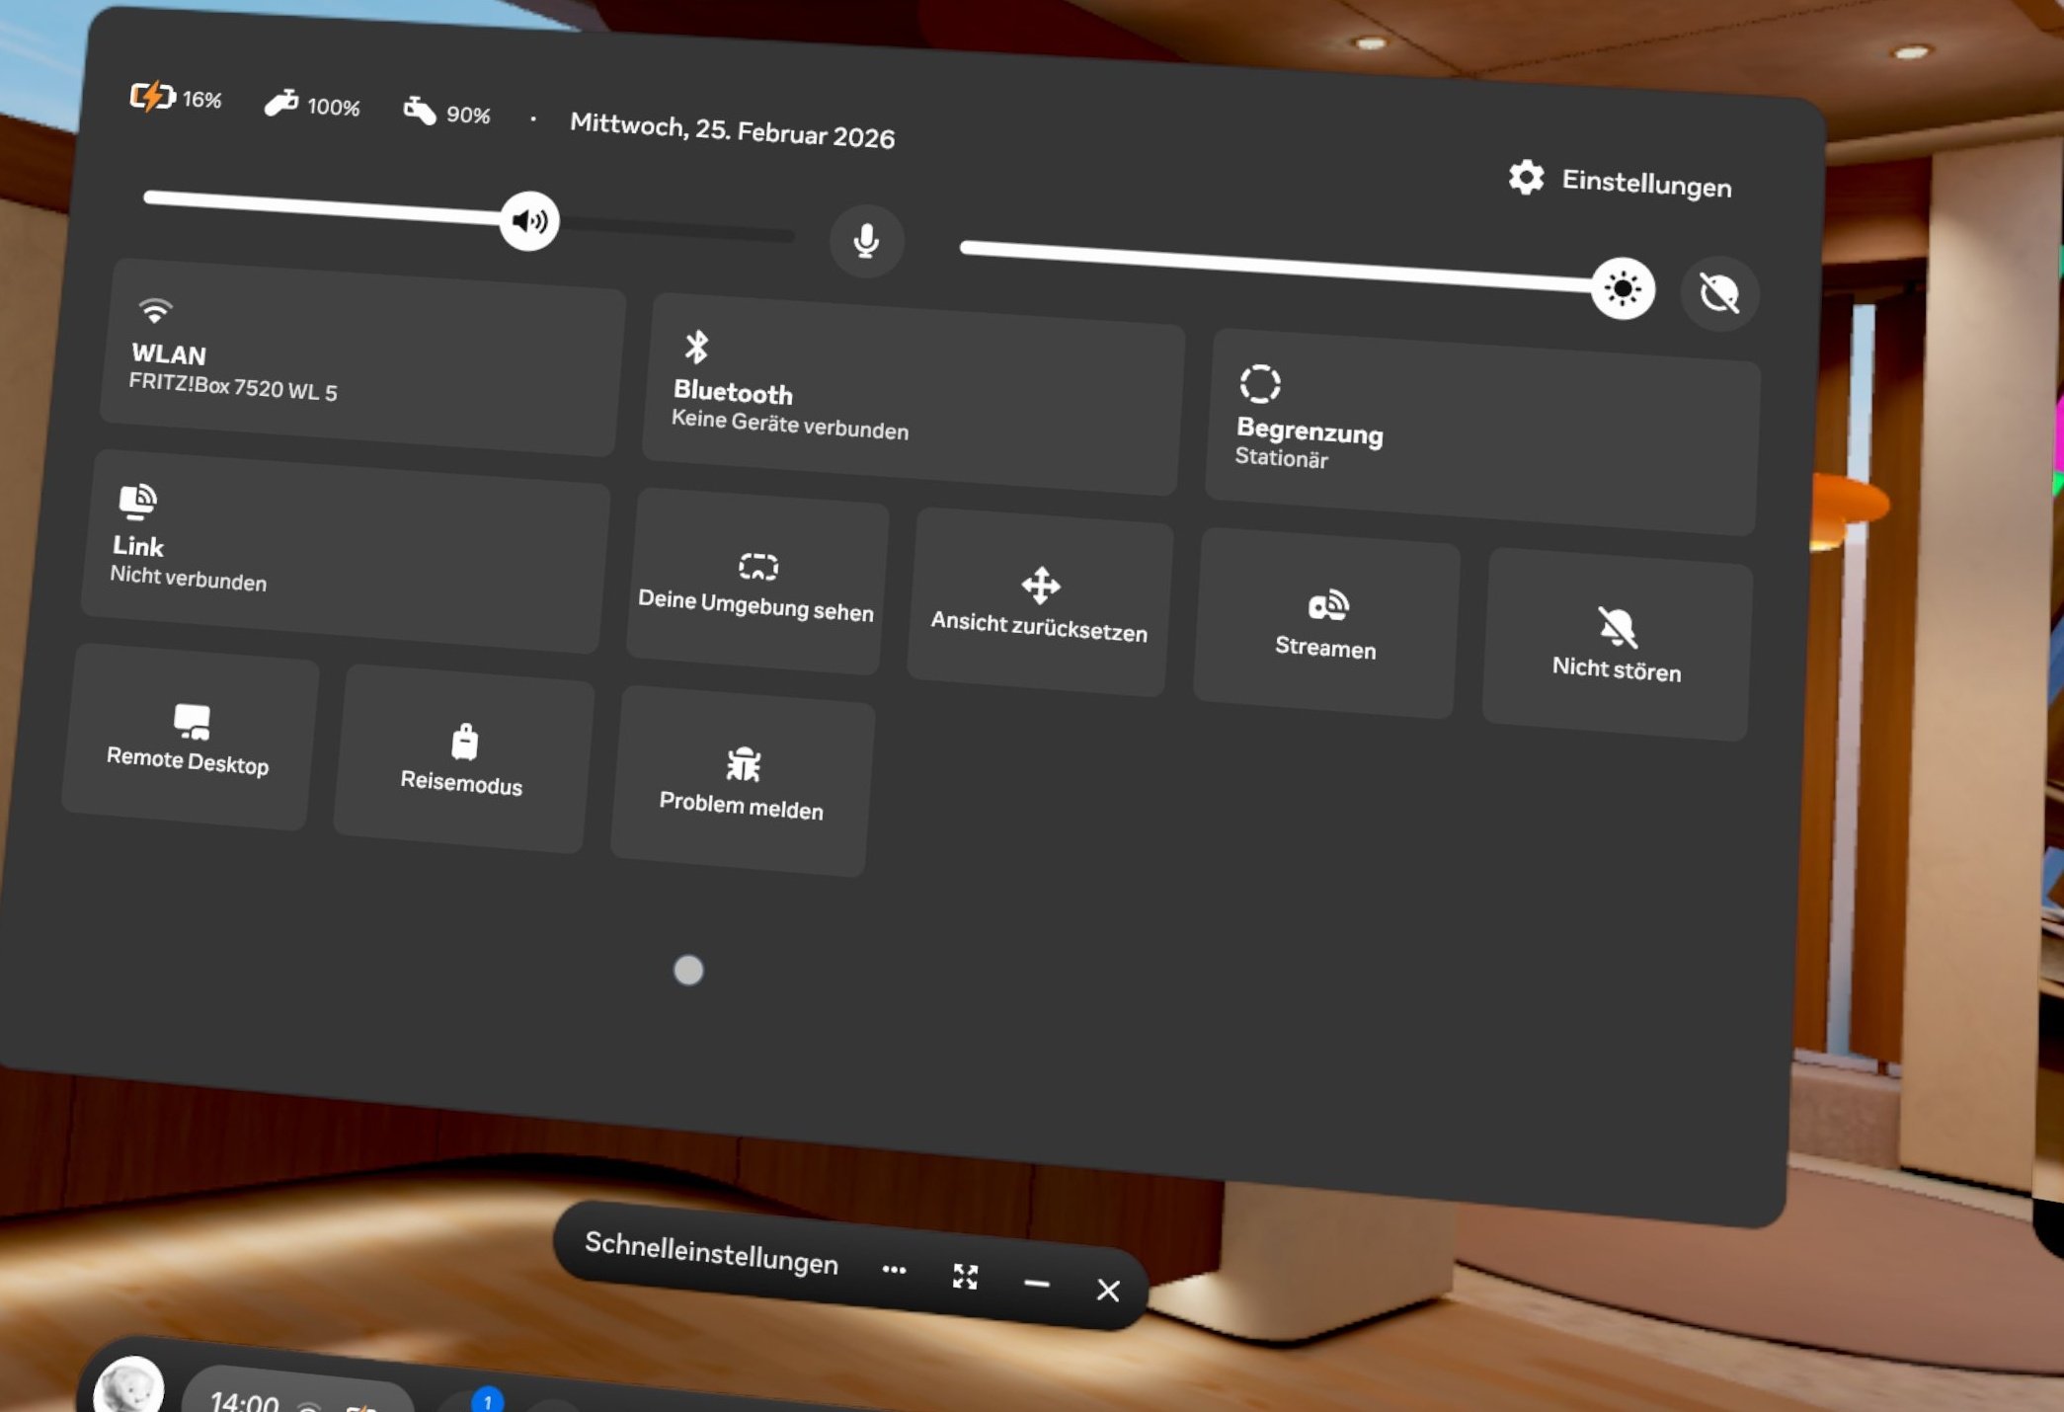Click Ansicht zurücksetzen button
This screenshot has width=2064, height=1412.
[1040, 603]
